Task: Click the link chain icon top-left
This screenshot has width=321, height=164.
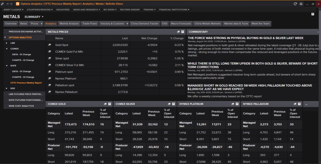Action: (2, 4)
